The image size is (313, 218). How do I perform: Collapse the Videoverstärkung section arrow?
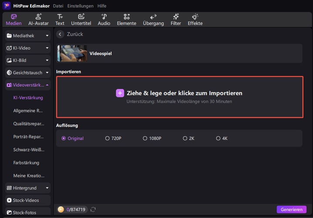tap(47, 85)
